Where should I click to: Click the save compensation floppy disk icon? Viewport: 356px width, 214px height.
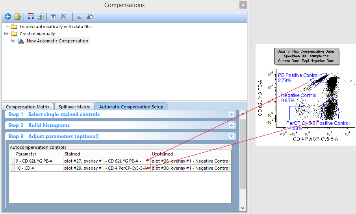click(31, 17)
